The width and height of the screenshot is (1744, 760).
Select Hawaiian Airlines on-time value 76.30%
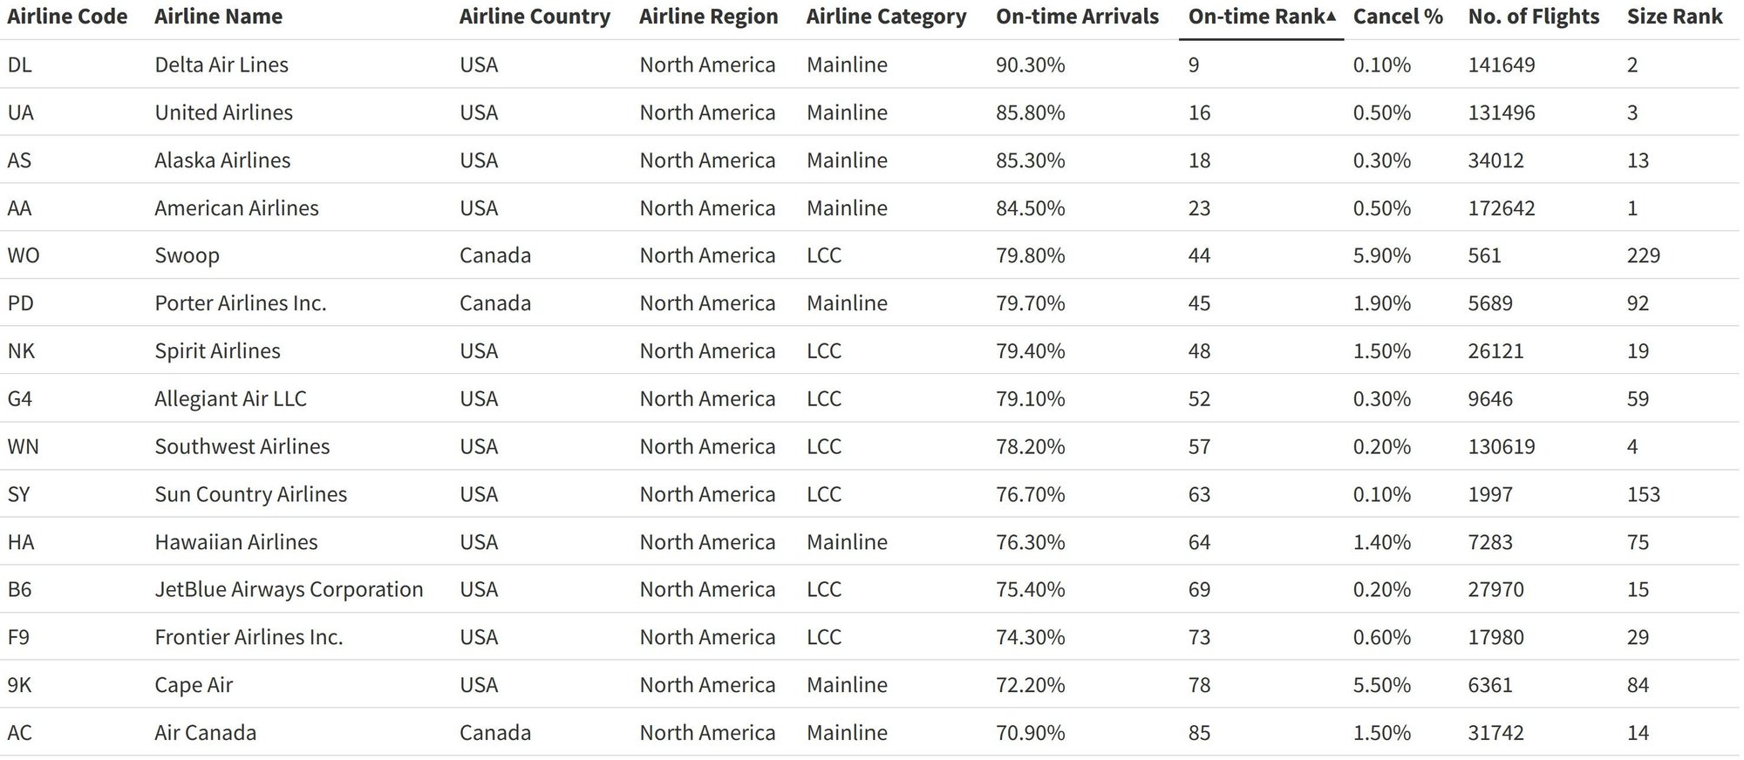tap(1030, 542)
